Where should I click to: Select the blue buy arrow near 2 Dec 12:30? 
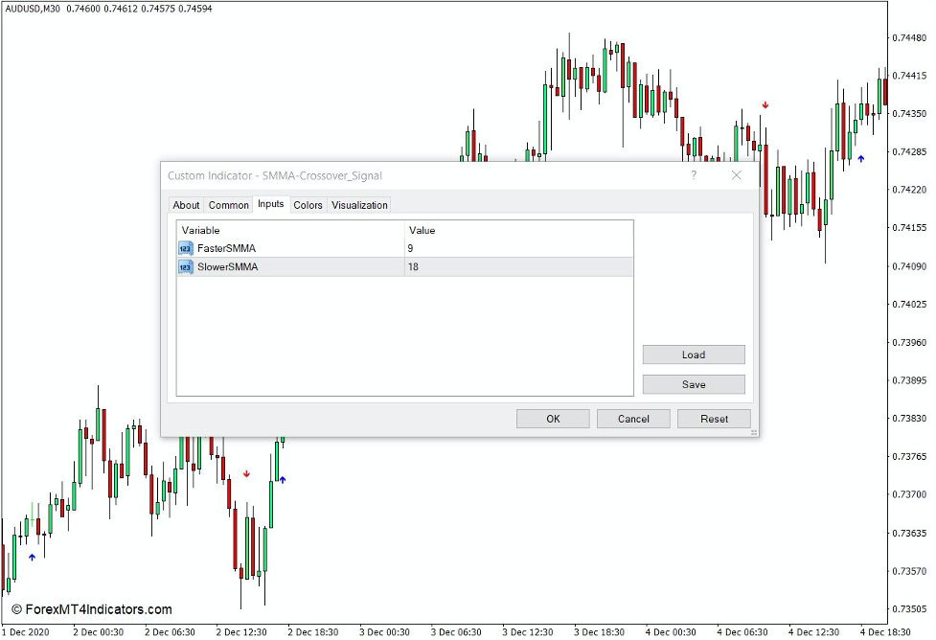pos(283,480)
